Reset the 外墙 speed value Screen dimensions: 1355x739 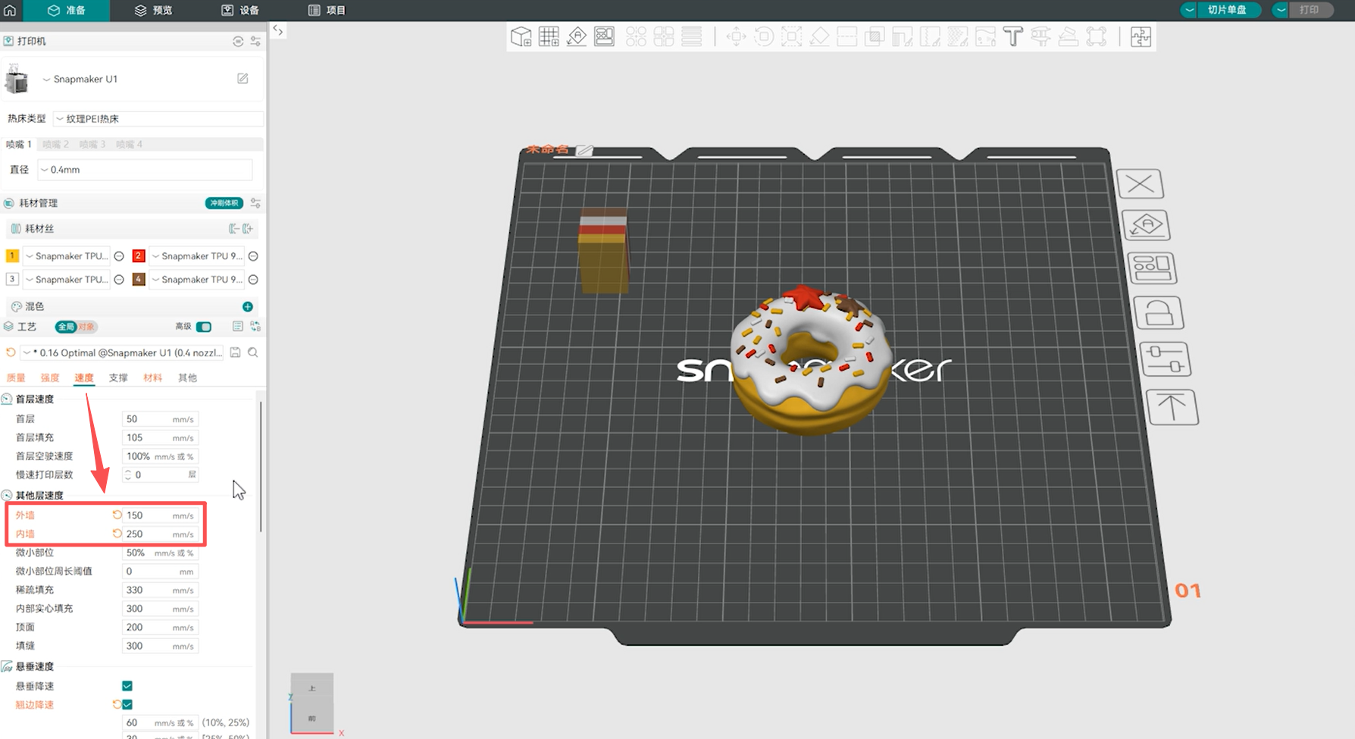117,515
